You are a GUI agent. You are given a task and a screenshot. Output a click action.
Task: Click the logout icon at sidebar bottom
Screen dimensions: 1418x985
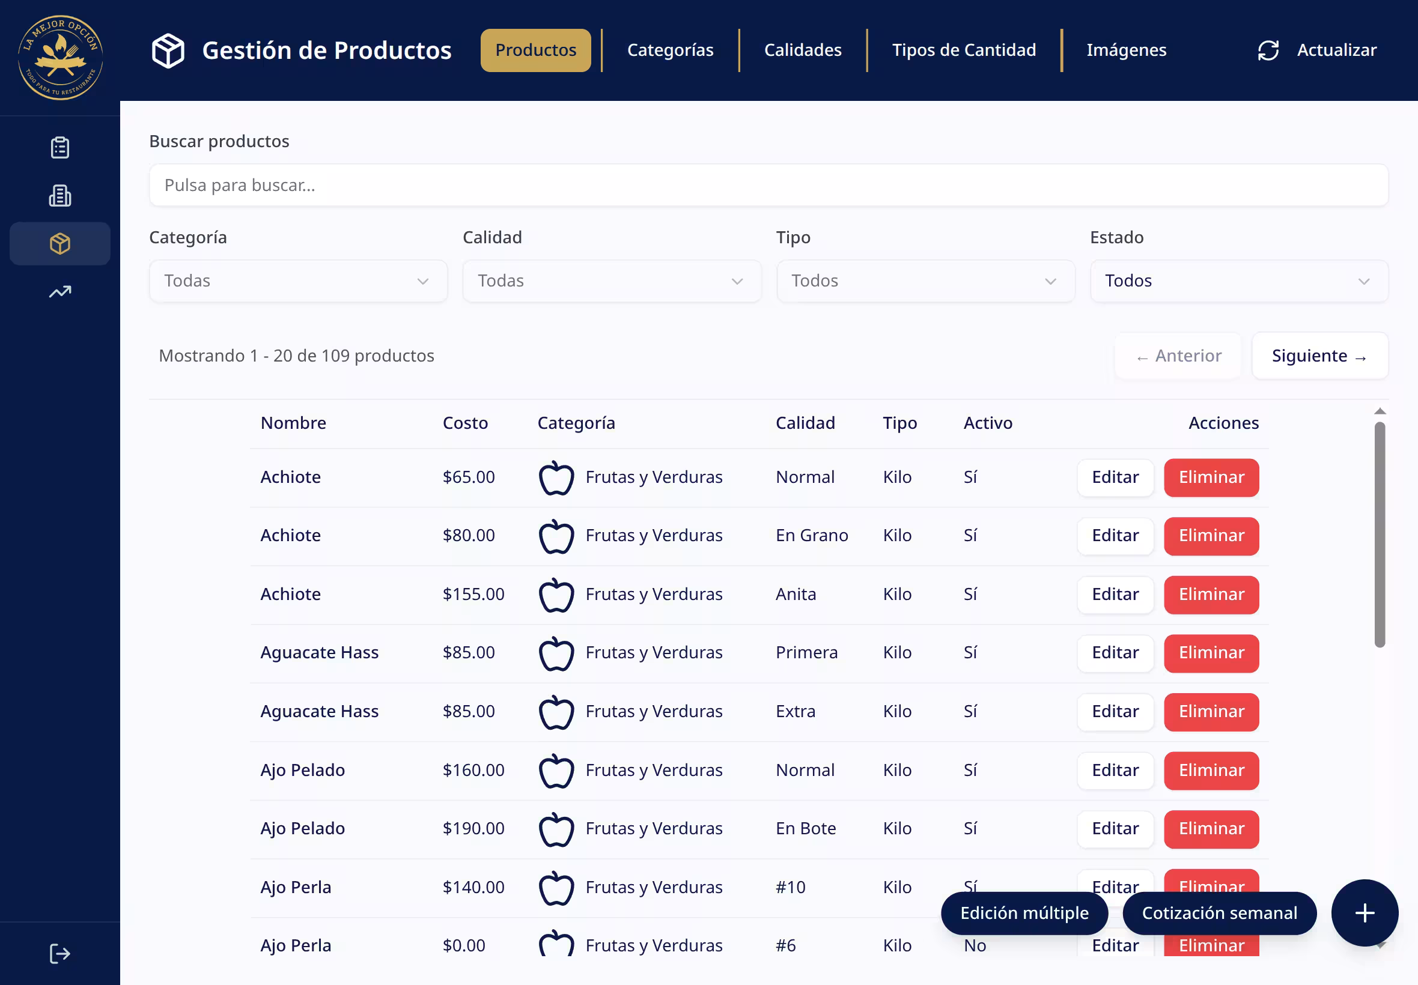pyautogui.click(x=60, y=954)
